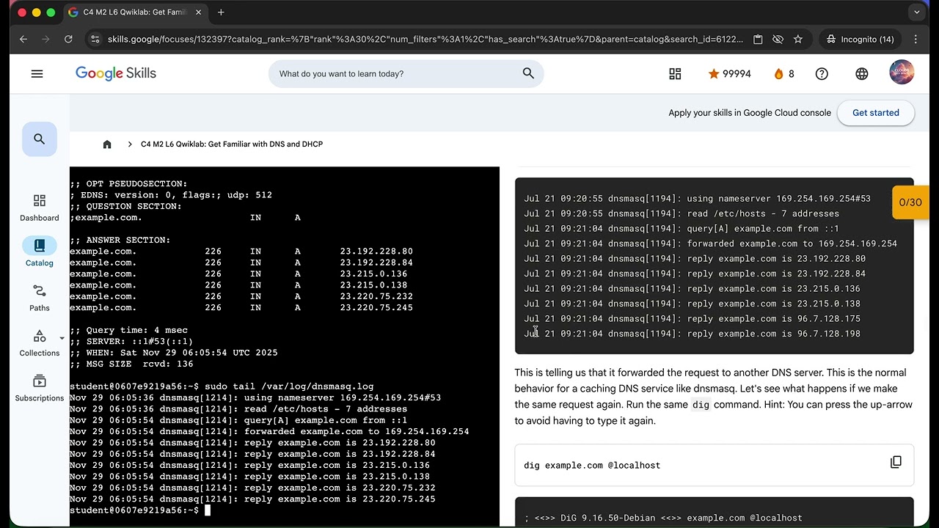Open Collections in the sidebar

click(40, 342)
